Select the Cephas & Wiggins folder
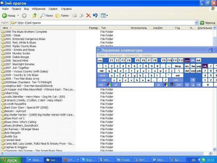 pos(14,147)
